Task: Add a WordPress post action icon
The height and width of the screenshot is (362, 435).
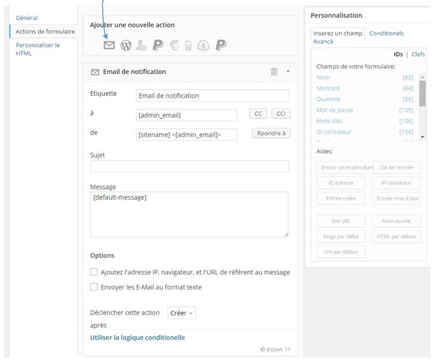Action: [x=126, y=46]
